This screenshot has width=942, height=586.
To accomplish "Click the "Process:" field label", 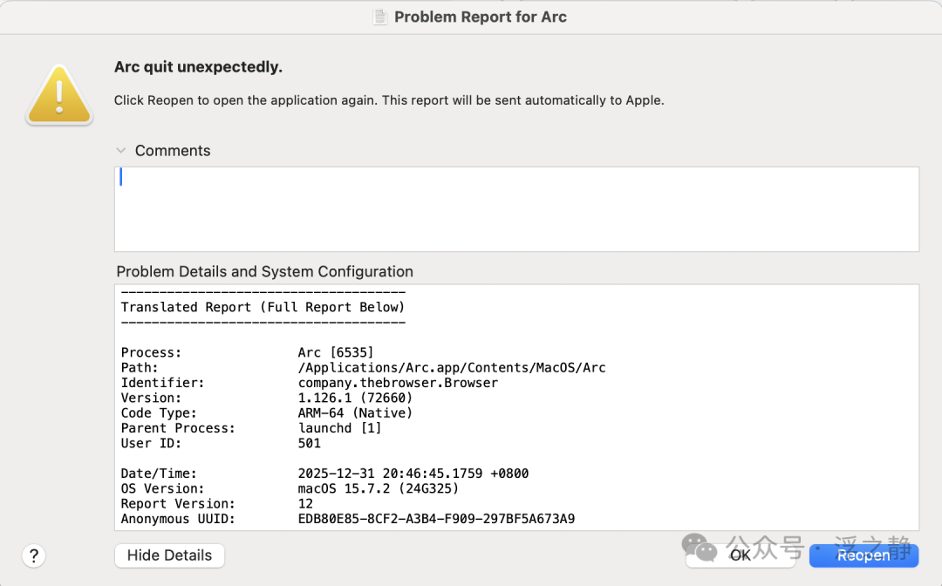I will coord(151,352).
